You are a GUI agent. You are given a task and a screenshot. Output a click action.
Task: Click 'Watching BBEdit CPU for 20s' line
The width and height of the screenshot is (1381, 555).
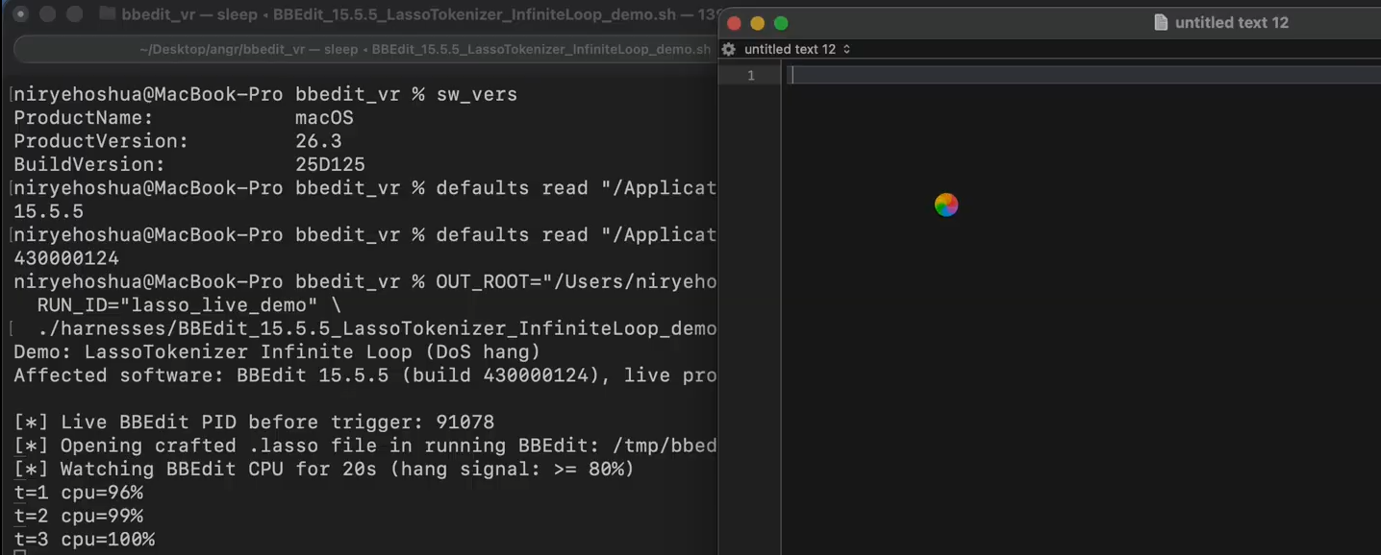pos(324,470)
